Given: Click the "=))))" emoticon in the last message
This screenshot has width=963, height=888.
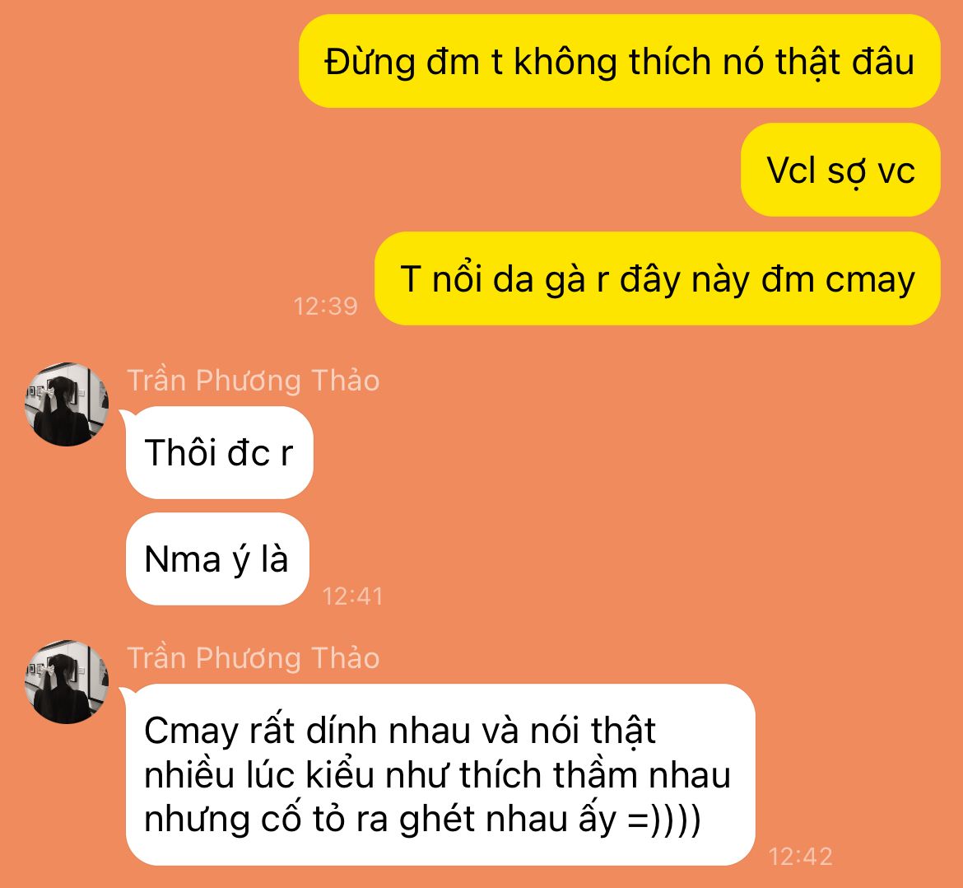Looking at the screenshot, I should 664,819.
